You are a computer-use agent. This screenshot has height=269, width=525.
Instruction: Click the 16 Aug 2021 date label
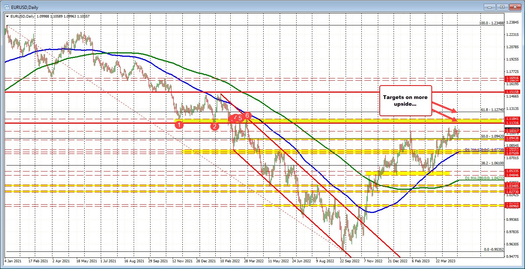pyautogui.click(x=135, y=261)
